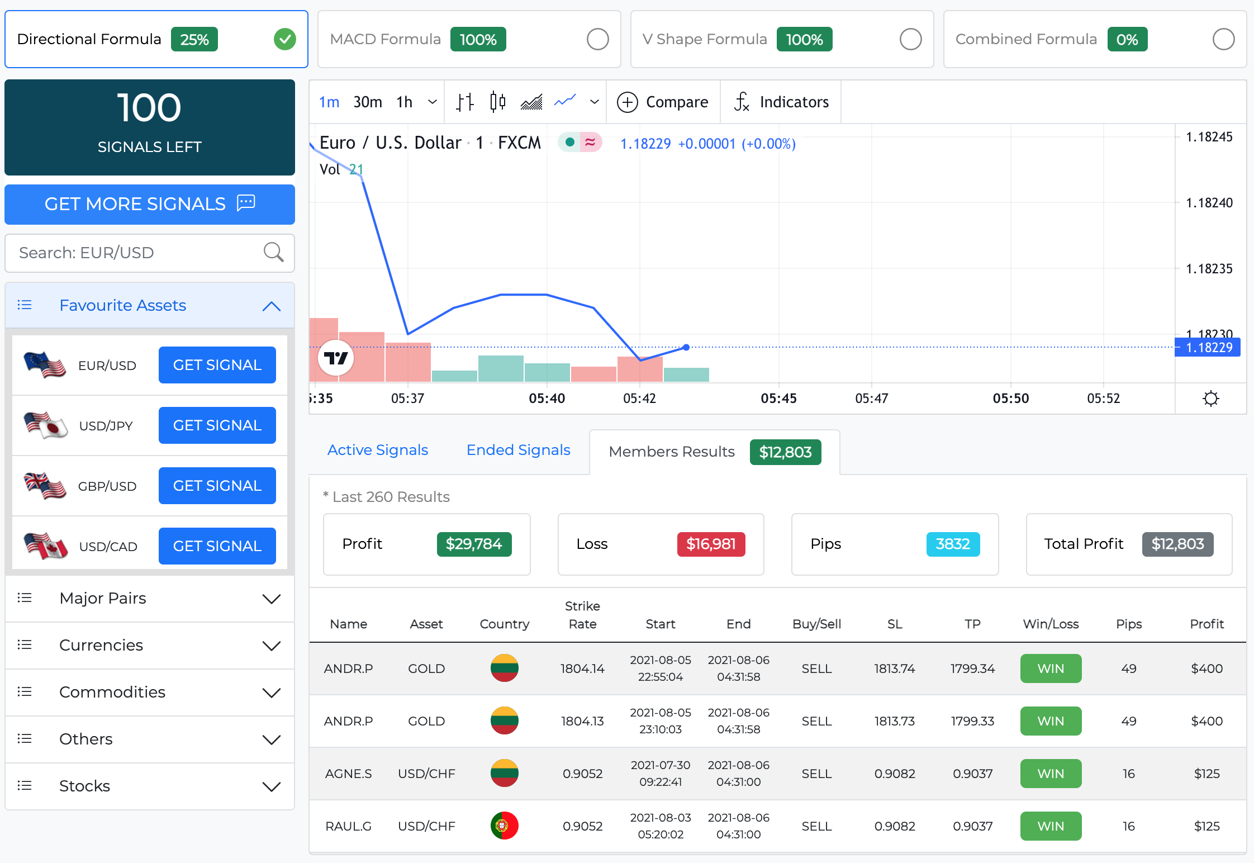The height and width of the screenshot is (863, 1254).
Task: Click the Strike Rate column header
Action: click(x=582, y=615)
